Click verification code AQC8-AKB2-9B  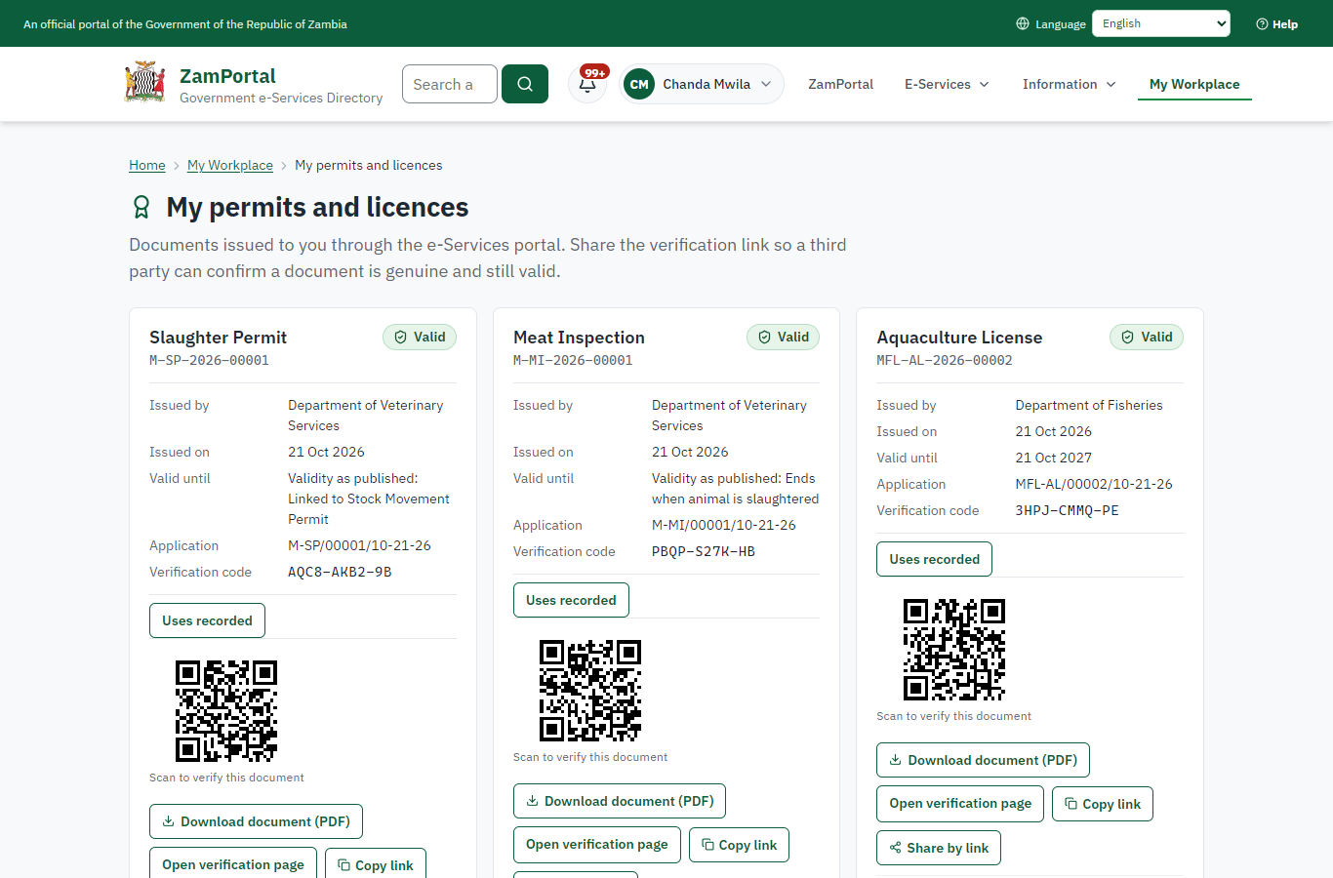coord(340,572)
